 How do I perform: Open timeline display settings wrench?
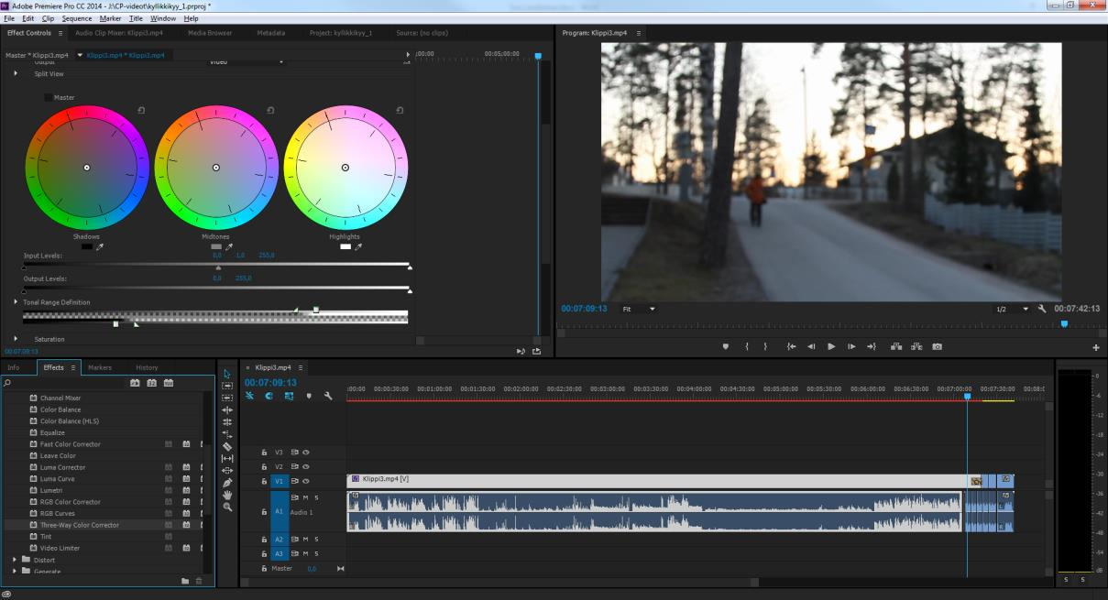(x=328, y=396)
